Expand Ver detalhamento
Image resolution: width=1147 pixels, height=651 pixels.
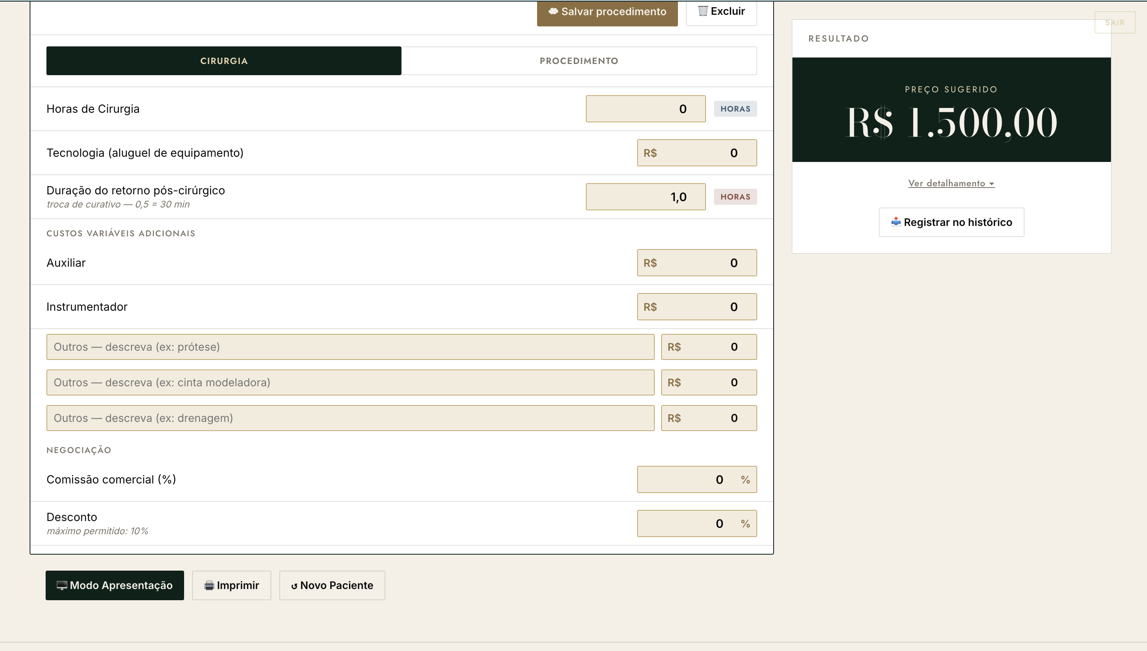pos(951,183)
